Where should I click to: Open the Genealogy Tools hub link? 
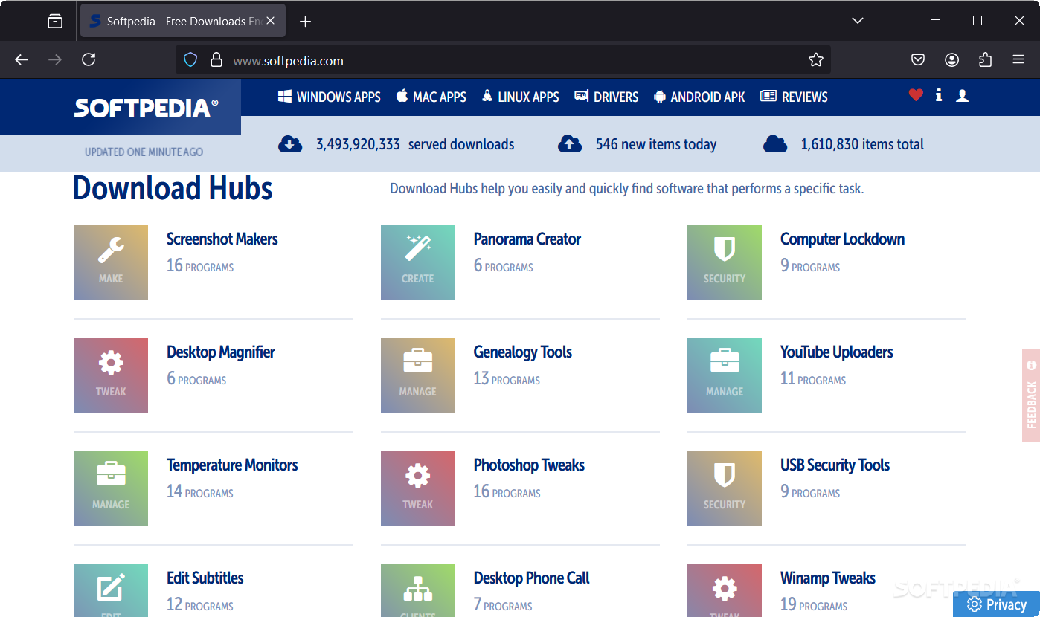point(523,352)
